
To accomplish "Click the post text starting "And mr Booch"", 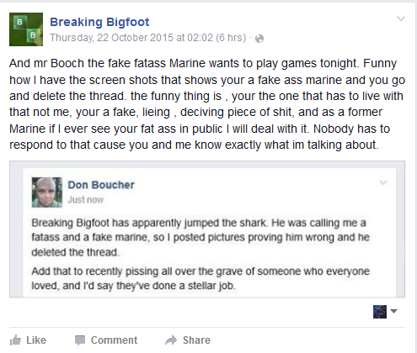I will point(207,104).
